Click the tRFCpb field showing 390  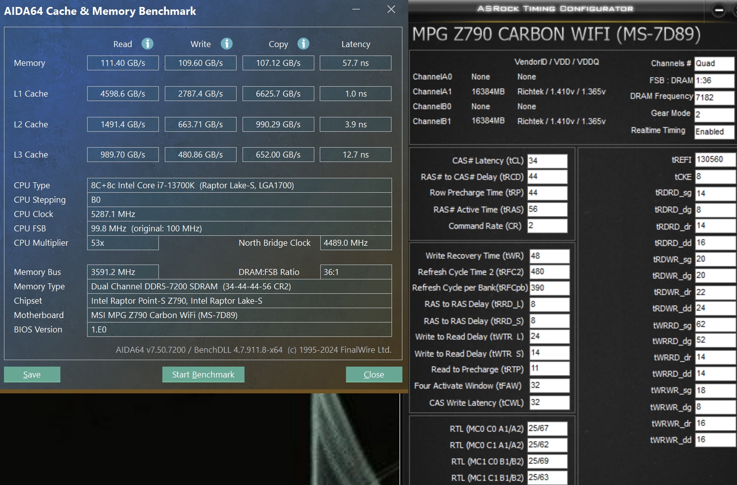tap(549, 288)
